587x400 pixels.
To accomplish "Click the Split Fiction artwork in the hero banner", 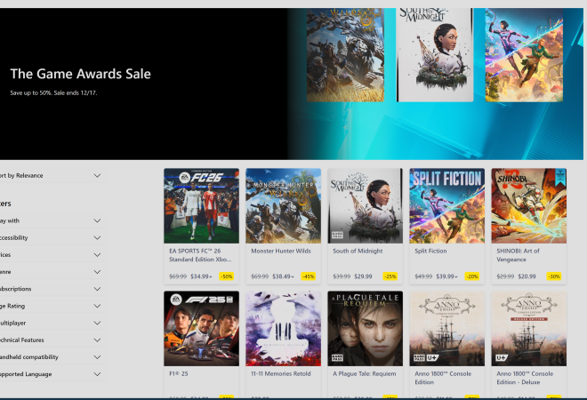I will point(524,53).
